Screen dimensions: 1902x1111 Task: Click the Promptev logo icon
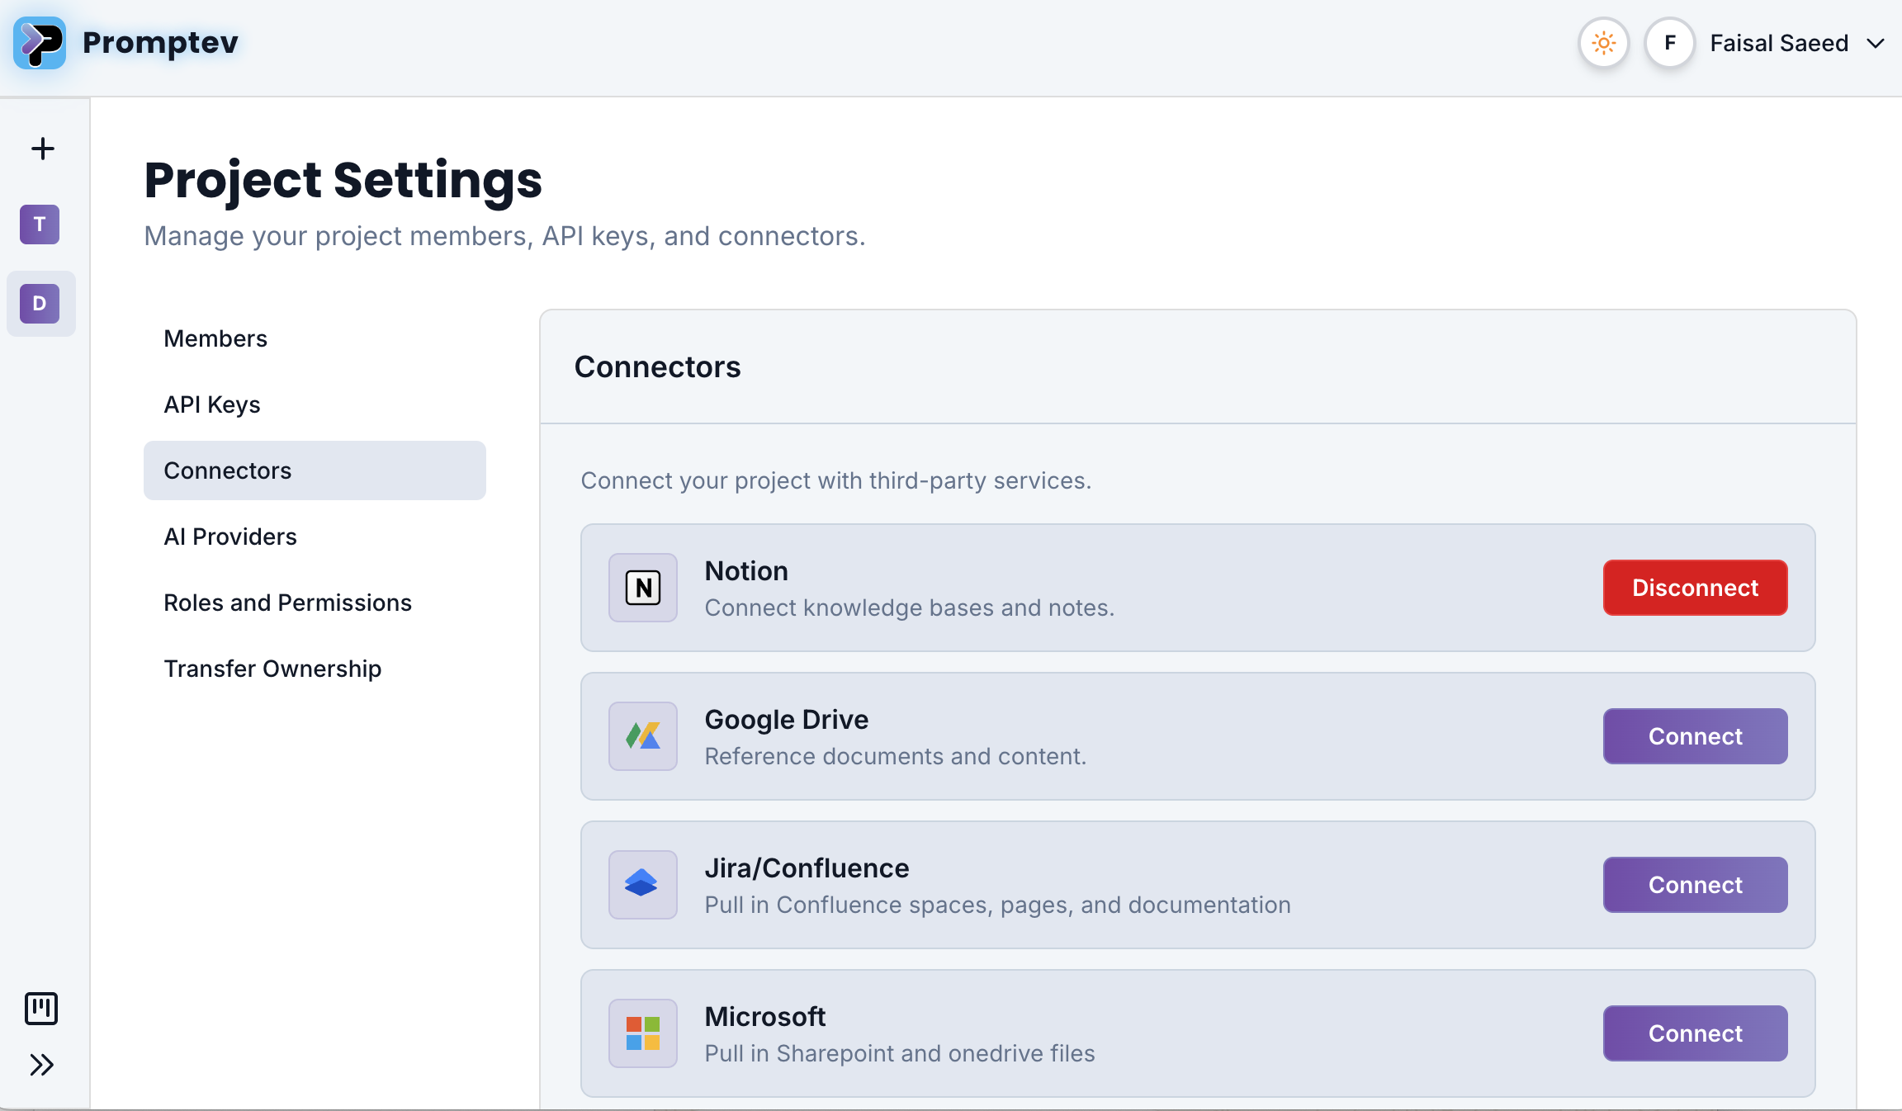(x=40, y=43)
